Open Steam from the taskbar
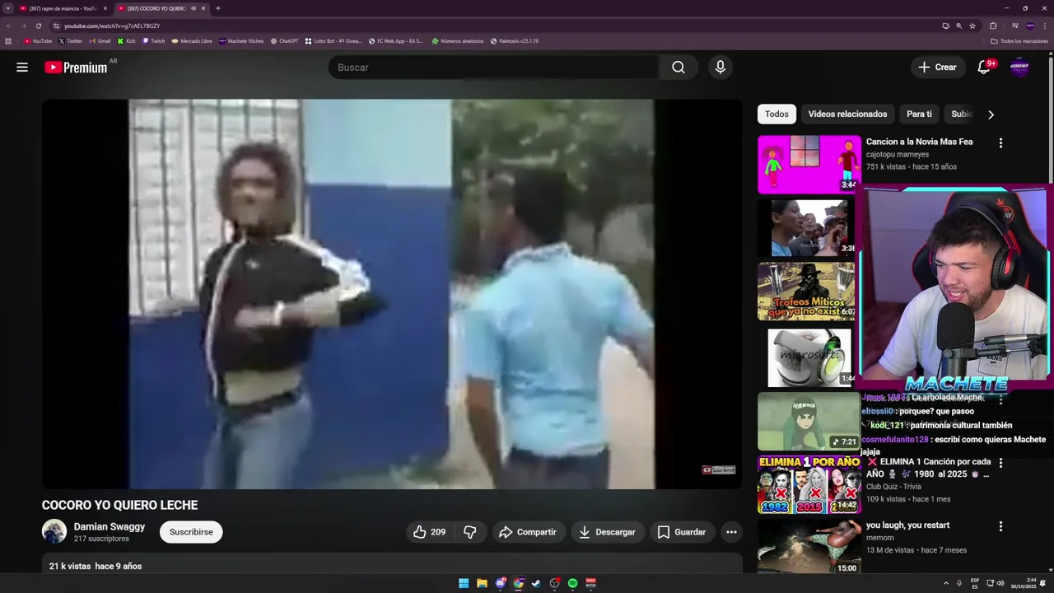Screen dimensions: 1054x593 pyautogui.click(x=536, y=583)
